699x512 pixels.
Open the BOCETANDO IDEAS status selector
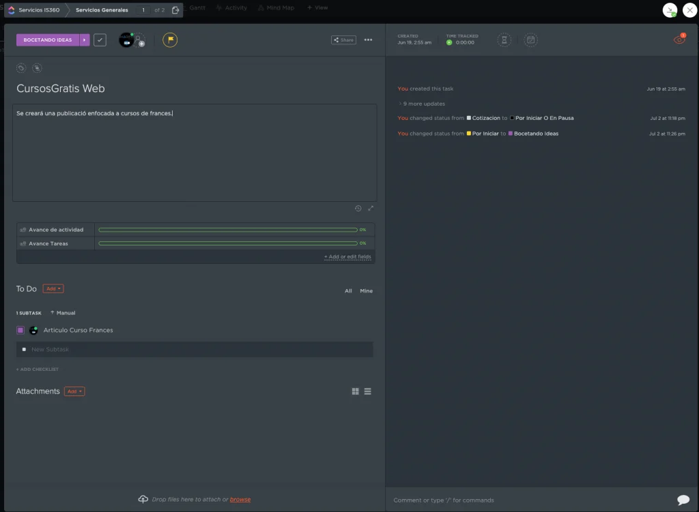[x=48, y=40]
